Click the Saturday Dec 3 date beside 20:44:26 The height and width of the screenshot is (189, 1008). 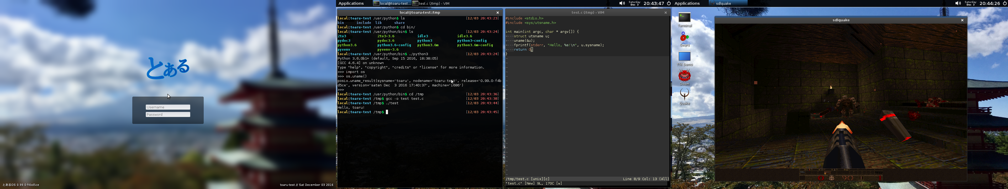tap(970, 3)
